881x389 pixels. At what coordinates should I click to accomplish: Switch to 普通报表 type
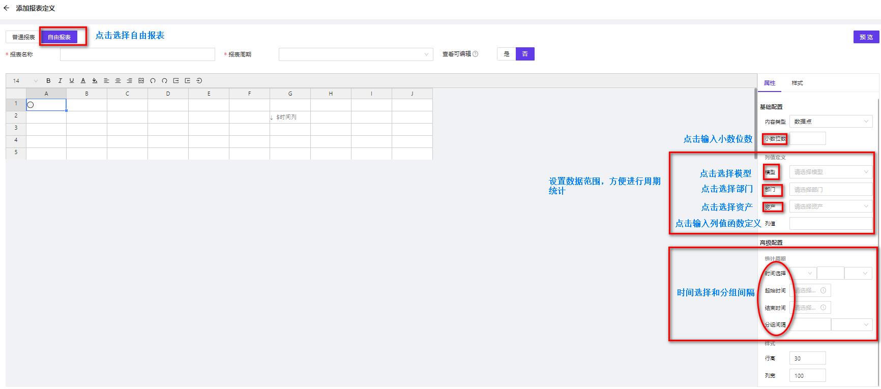click(23, 37)
